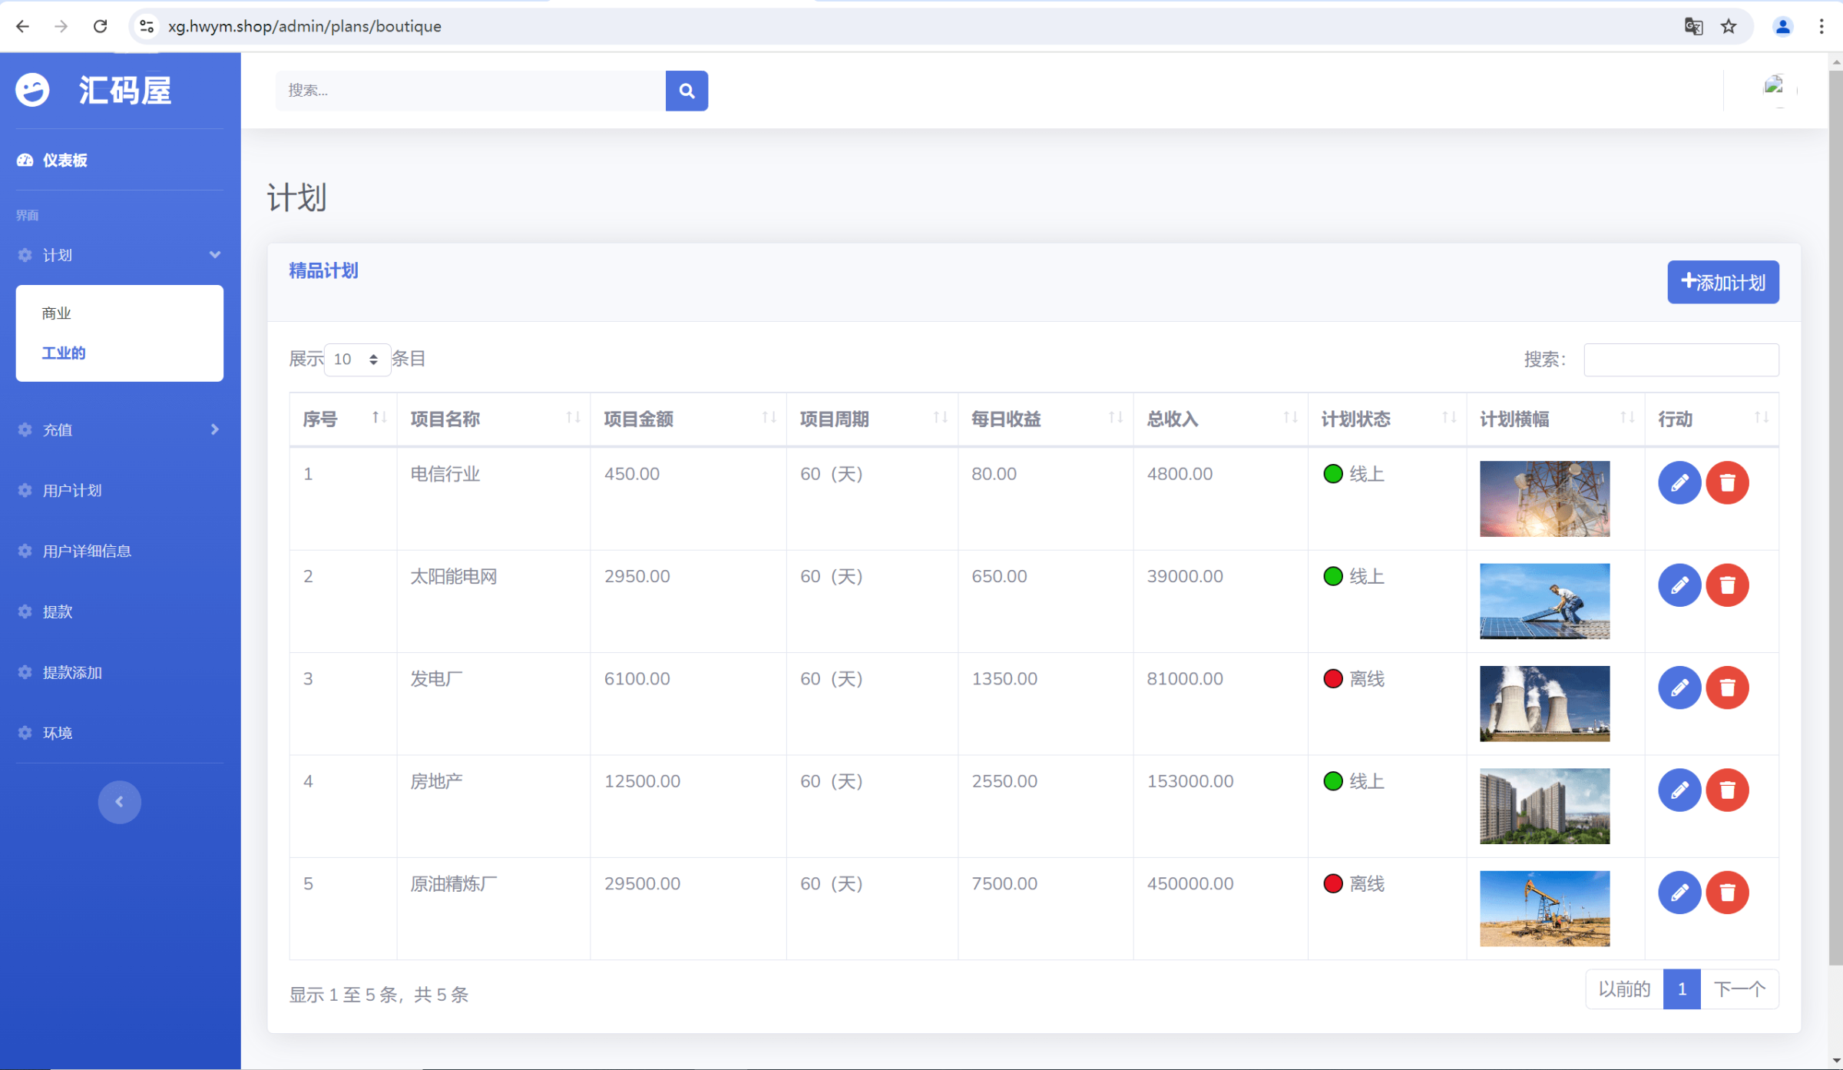Sort table by 项目金额 column arrows
Screen dimensions: 1843x1070
click(769, 418)
